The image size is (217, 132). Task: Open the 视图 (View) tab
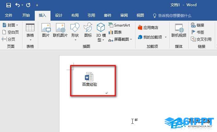[x=140, y=15]
